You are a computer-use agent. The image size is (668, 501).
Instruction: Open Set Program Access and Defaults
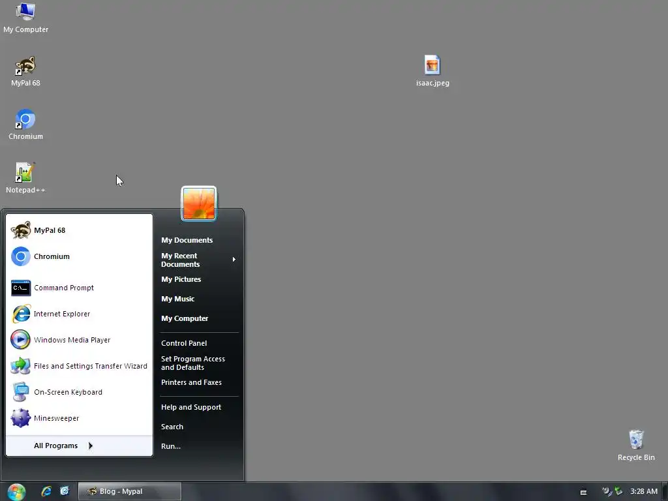193,363
